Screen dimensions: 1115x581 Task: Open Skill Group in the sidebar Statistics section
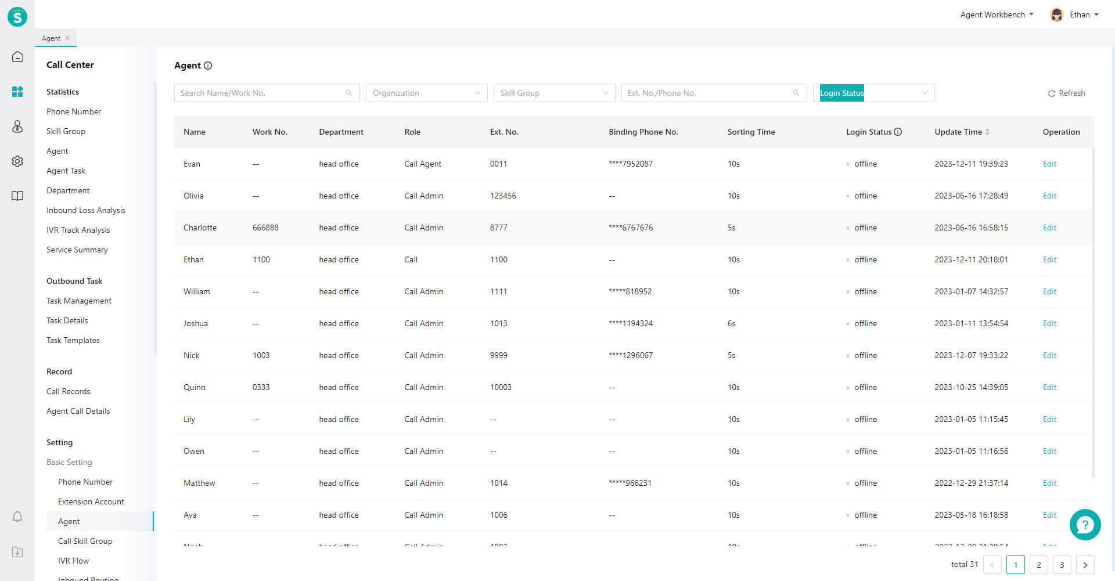66,131
